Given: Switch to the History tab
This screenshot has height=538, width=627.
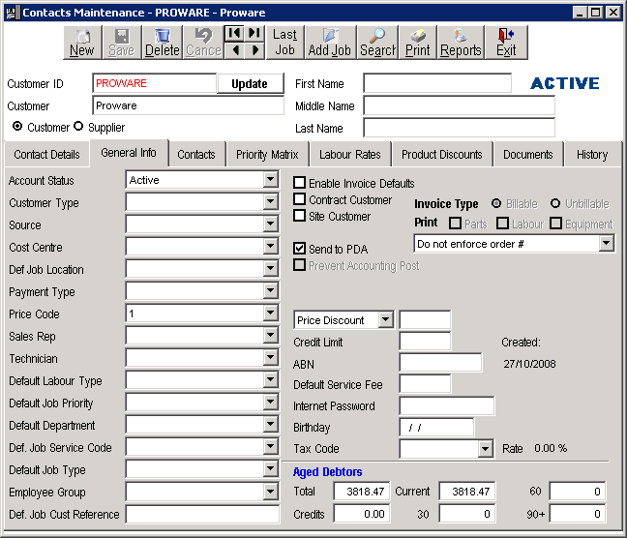Looking at the screenshot, I should pyautogui.click(x=592, y=155).
